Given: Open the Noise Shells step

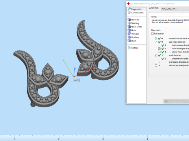Looking at the screenshot, I should (135, 27).
